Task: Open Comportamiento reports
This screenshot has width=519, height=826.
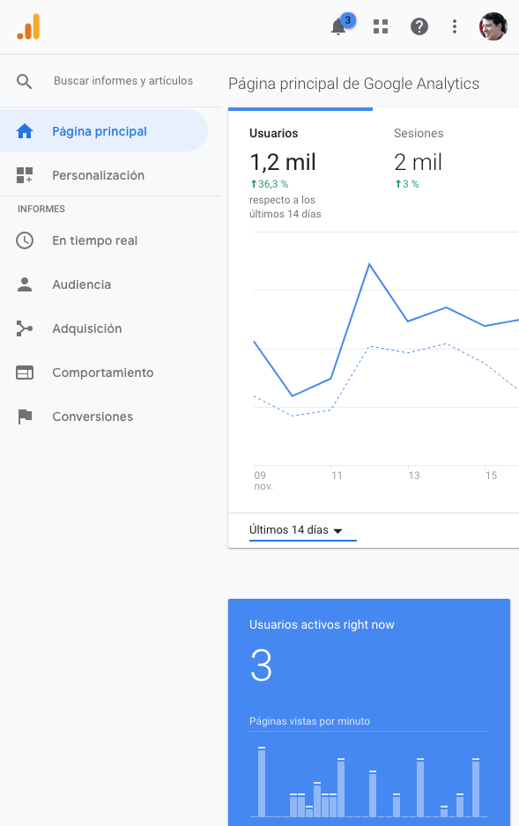Action: tap(103, 372)
